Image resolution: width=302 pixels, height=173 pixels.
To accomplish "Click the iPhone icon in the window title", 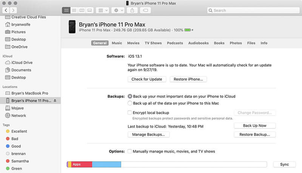I will coord(127,3).
